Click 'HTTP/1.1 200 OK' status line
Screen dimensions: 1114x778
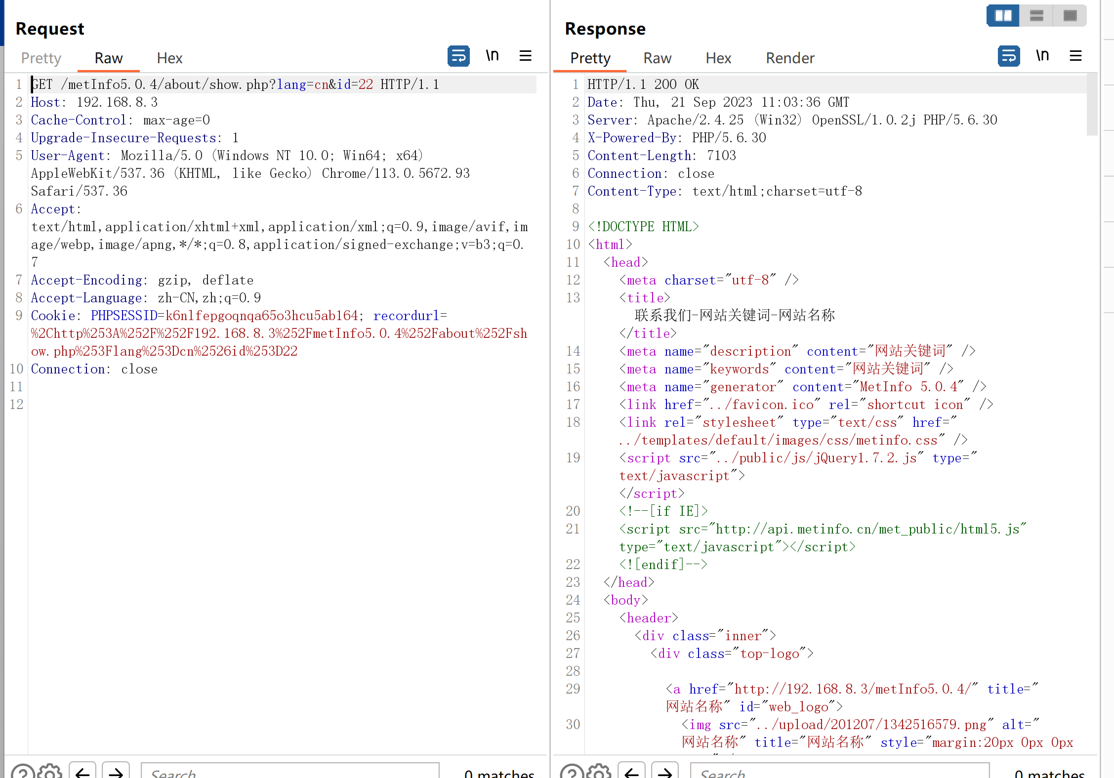point(643,84)
